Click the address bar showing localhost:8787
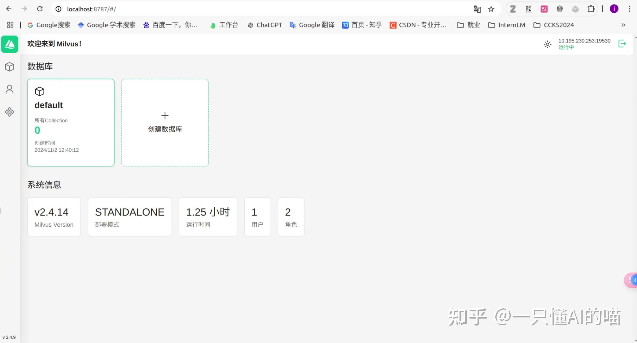 pyautogui.click(x=91, y=9)
